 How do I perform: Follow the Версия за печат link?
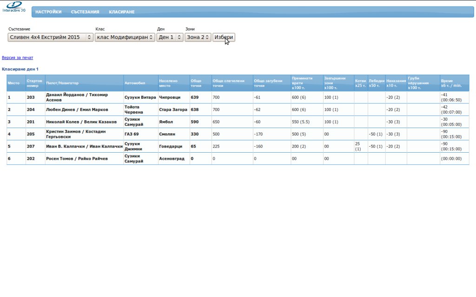tap(18, 58)
